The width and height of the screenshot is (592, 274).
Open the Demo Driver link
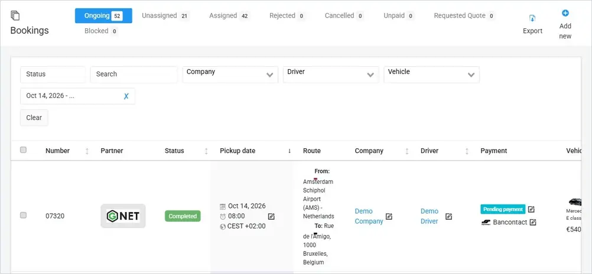pyautogui.click(x=430, y=216)
